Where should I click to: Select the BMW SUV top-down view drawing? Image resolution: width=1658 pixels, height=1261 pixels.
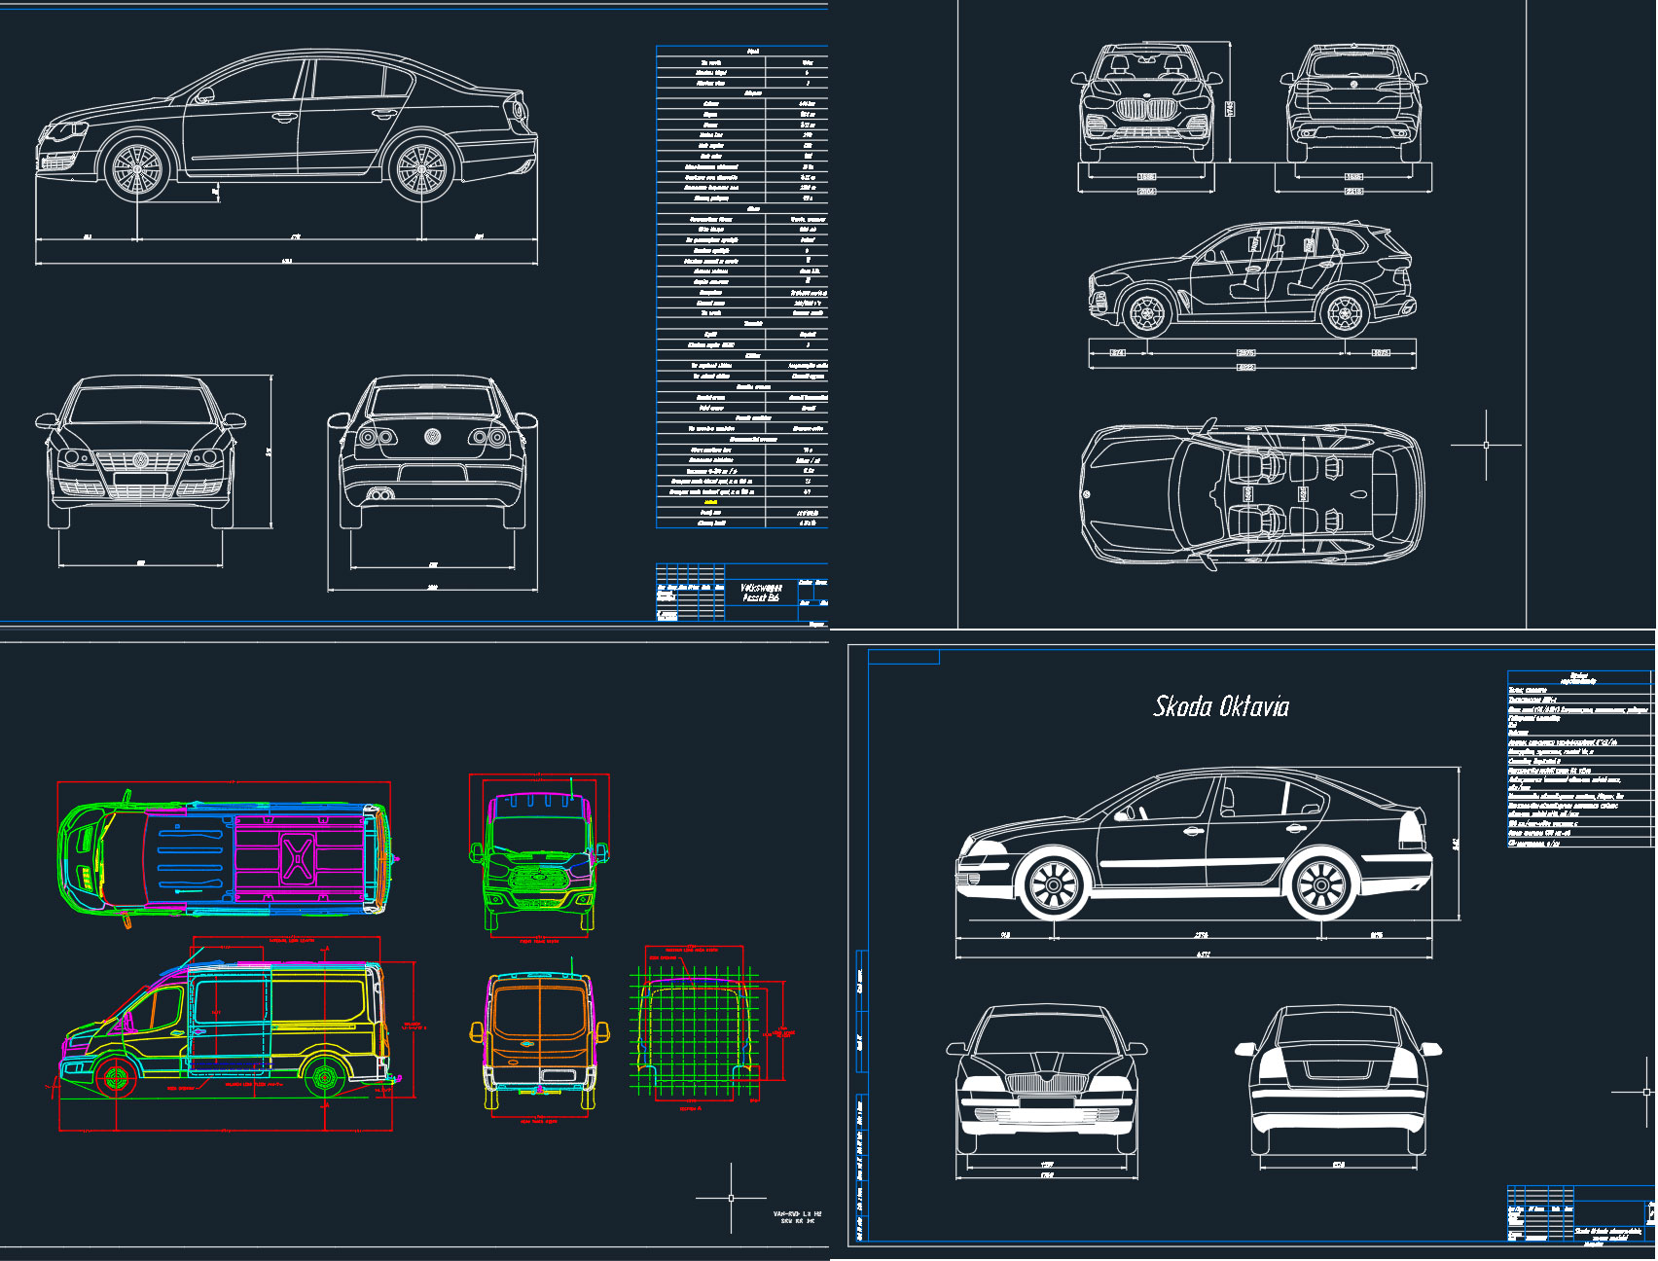click(x=1252, y=493)
